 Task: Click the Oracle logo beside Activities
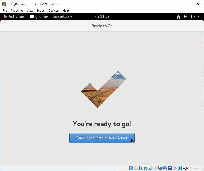5,16
